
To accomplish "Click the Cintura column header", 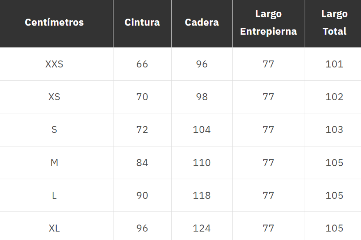I will tap(142, 23).
